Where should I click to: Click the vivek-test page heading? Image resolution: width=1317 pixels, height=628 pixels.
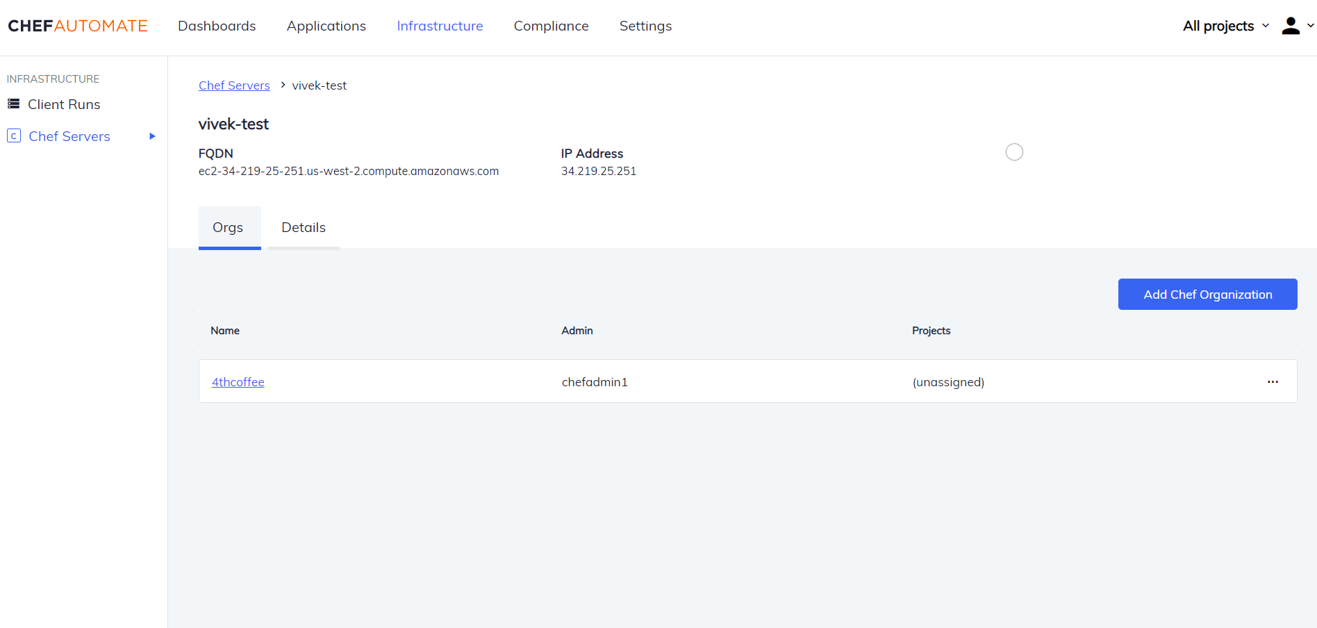click(233, 124)
